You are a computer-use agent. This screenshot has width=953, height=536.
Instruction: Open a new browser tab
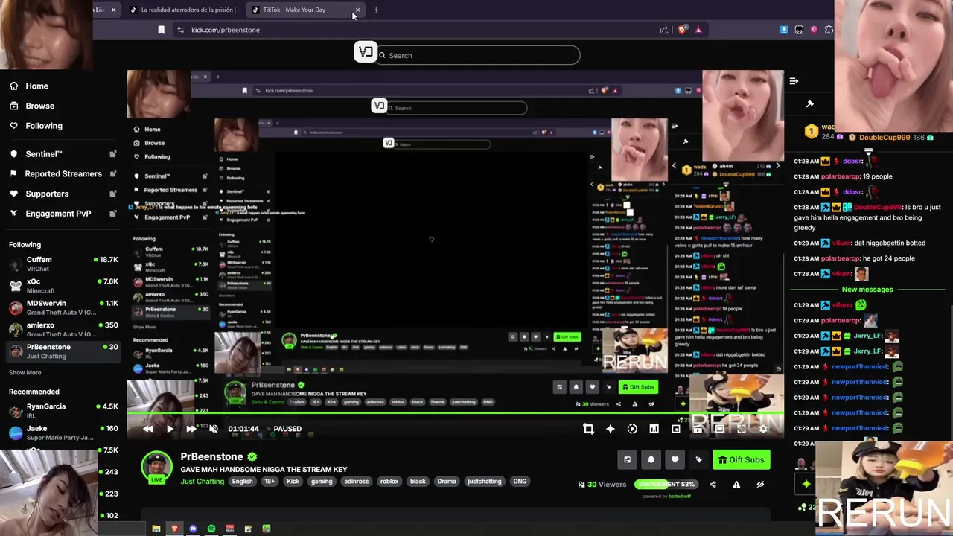pyautogui.click(x=376, y=10)
